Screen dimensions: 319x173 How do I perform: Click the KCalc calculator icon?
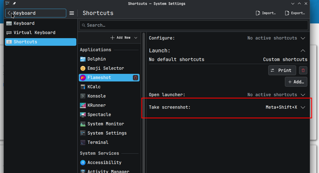(x=83, y=87)
